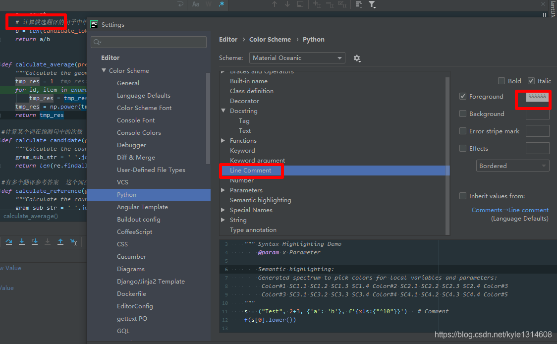Uncheck the Italic checkbox
This screenshot has width=557, height=344.
click(x=531, y=81)
